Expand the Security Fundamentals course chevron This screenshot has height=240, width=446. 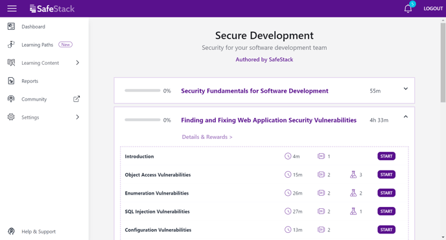click(406, 89)
